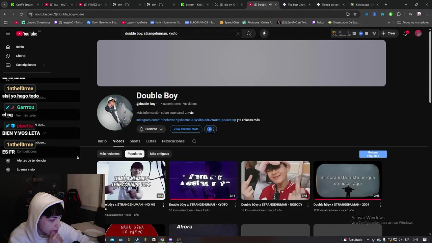This screenshot has height=243, width=432.
Task: Open the vidIQ bar chart stats icon
Action: coord(354,33)
